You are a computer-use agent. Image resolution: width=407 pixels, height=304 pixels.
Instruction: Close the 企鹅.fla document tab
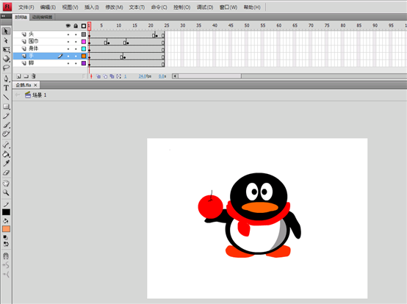coord(35,85)
